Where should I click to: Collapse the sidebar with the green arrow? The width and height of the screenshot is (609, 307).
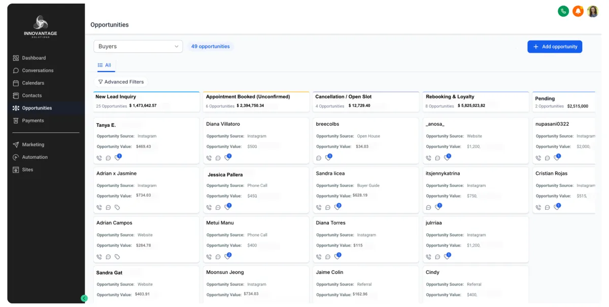tap(84, 298)
